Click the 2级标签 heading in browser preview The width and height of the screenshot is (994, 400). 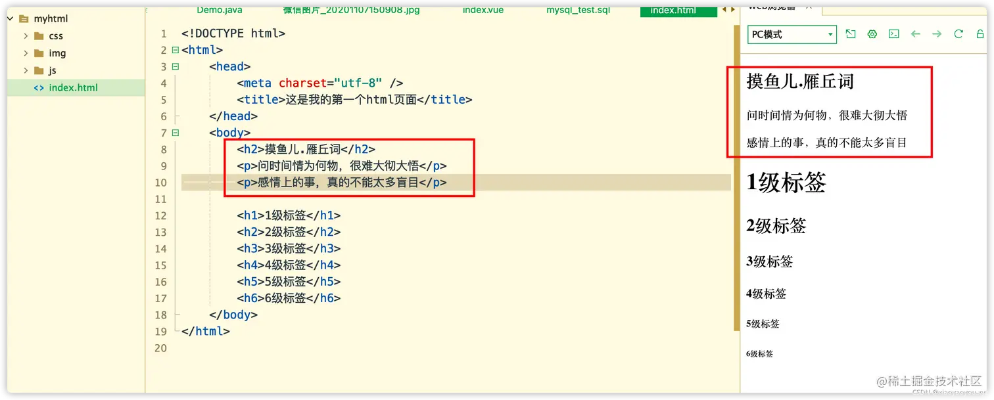776,226
